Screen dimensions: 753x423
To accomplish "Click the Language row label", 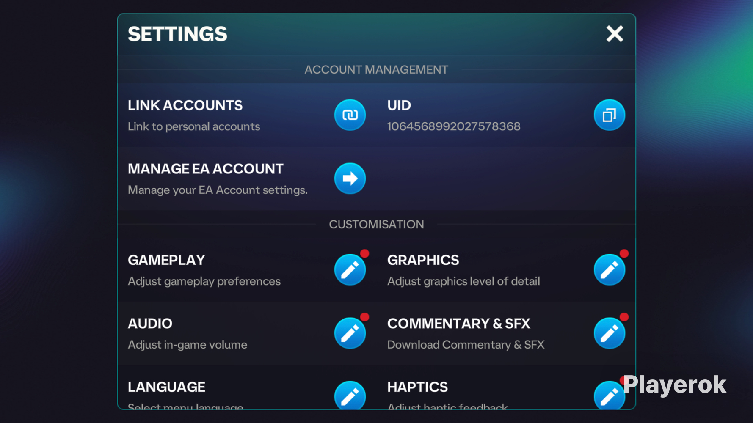I will tap(167, 387).
